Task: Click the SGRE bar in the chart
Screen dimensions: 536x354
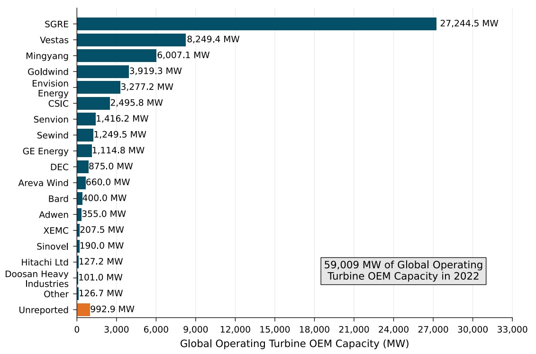Action: pyautogui.click(x=256, y=24)
